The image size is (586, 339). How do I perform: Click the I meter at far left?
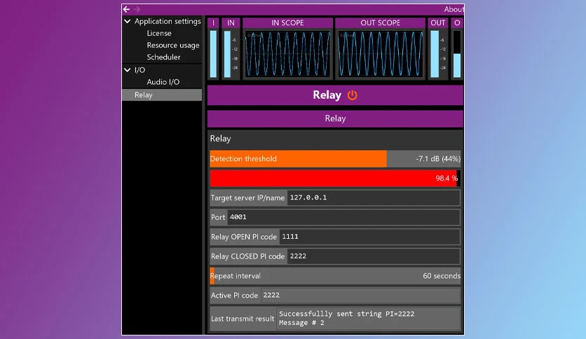point(213,54)
